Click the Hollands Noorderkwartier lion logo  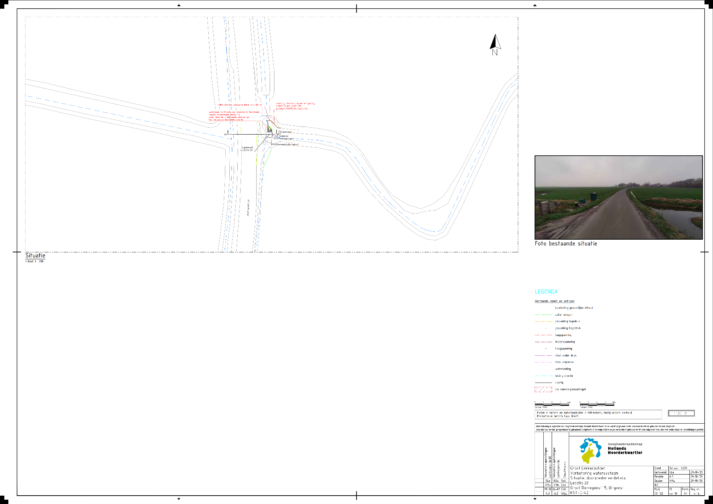pyautogui.click(x=590, y=450)
